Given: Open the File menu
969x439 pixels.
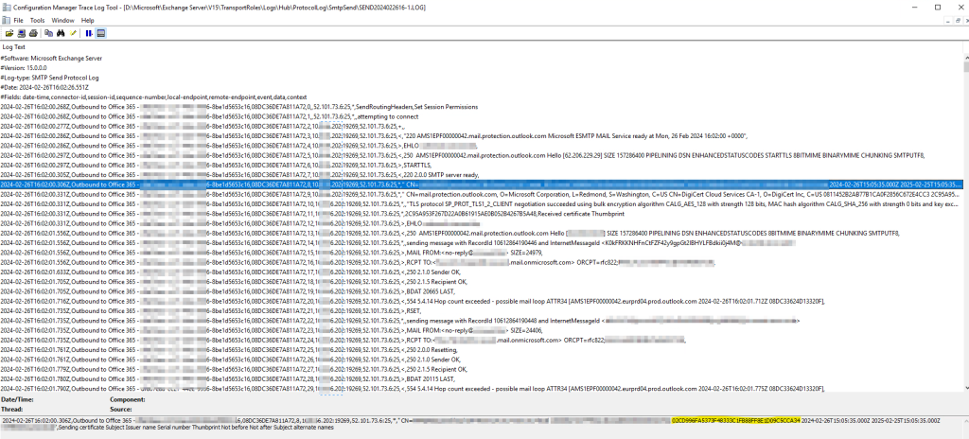Looking at the screenshot, I should pyautogui.click(x=18, y=20).
